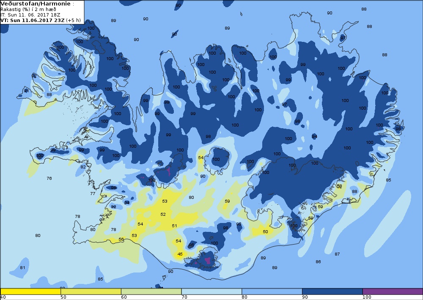Image resolution: width=423 pixels, height=300 pixels.
Task: Click the humidity value '96' on the map
Action: point(191,245)
